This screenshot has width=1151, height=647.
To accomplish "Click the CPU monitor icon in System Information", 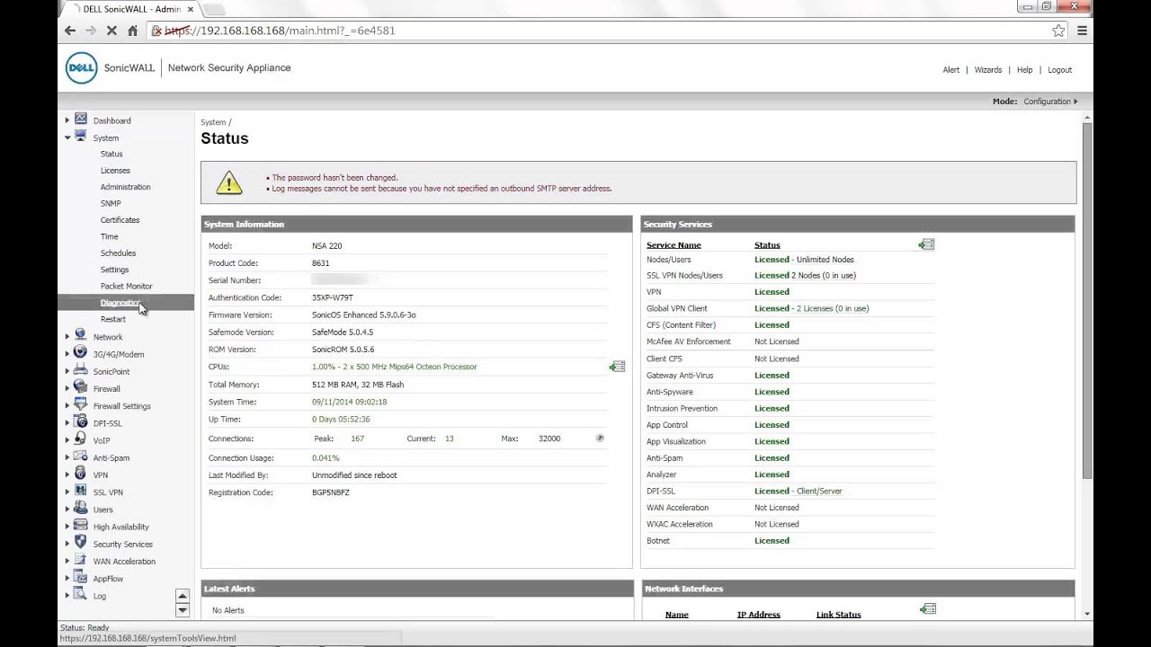I will (617, 367).
